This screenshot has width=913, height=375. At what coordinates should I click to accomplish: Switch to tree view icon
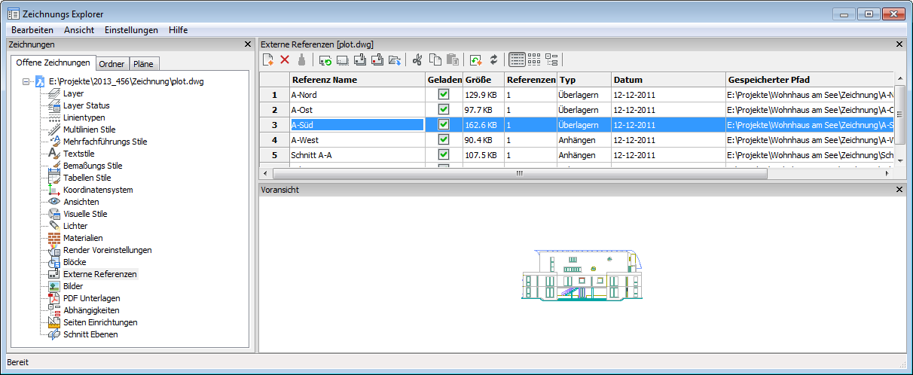click(x=551, y=59)
